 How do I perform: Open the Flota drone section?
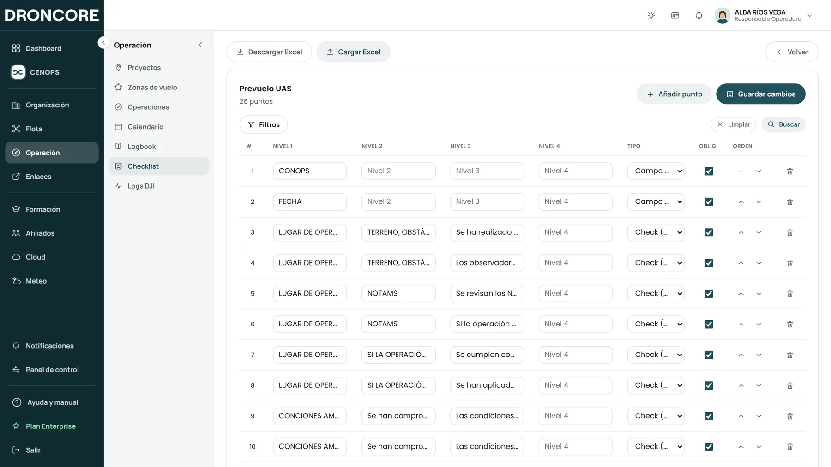tap(52, 129)
